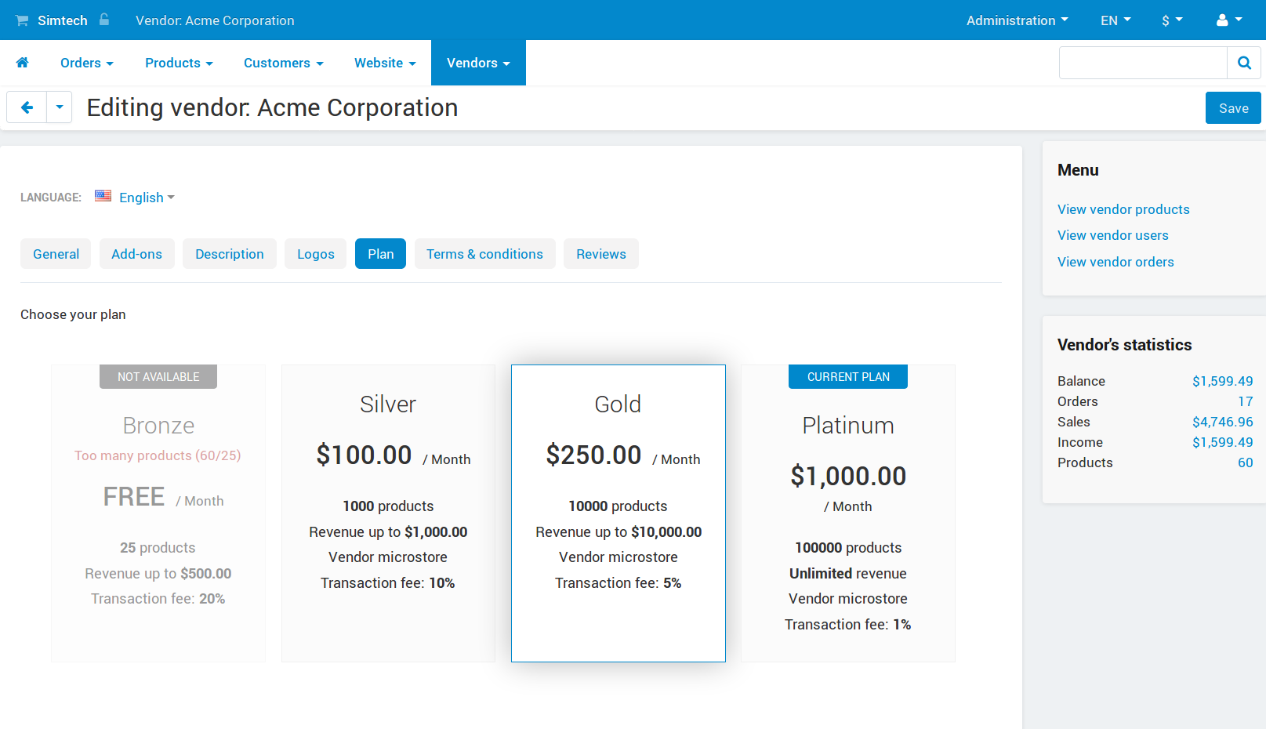1266x729 pixels.
Task: Click the magnifier search button
Action: (x=1244, y=63)
